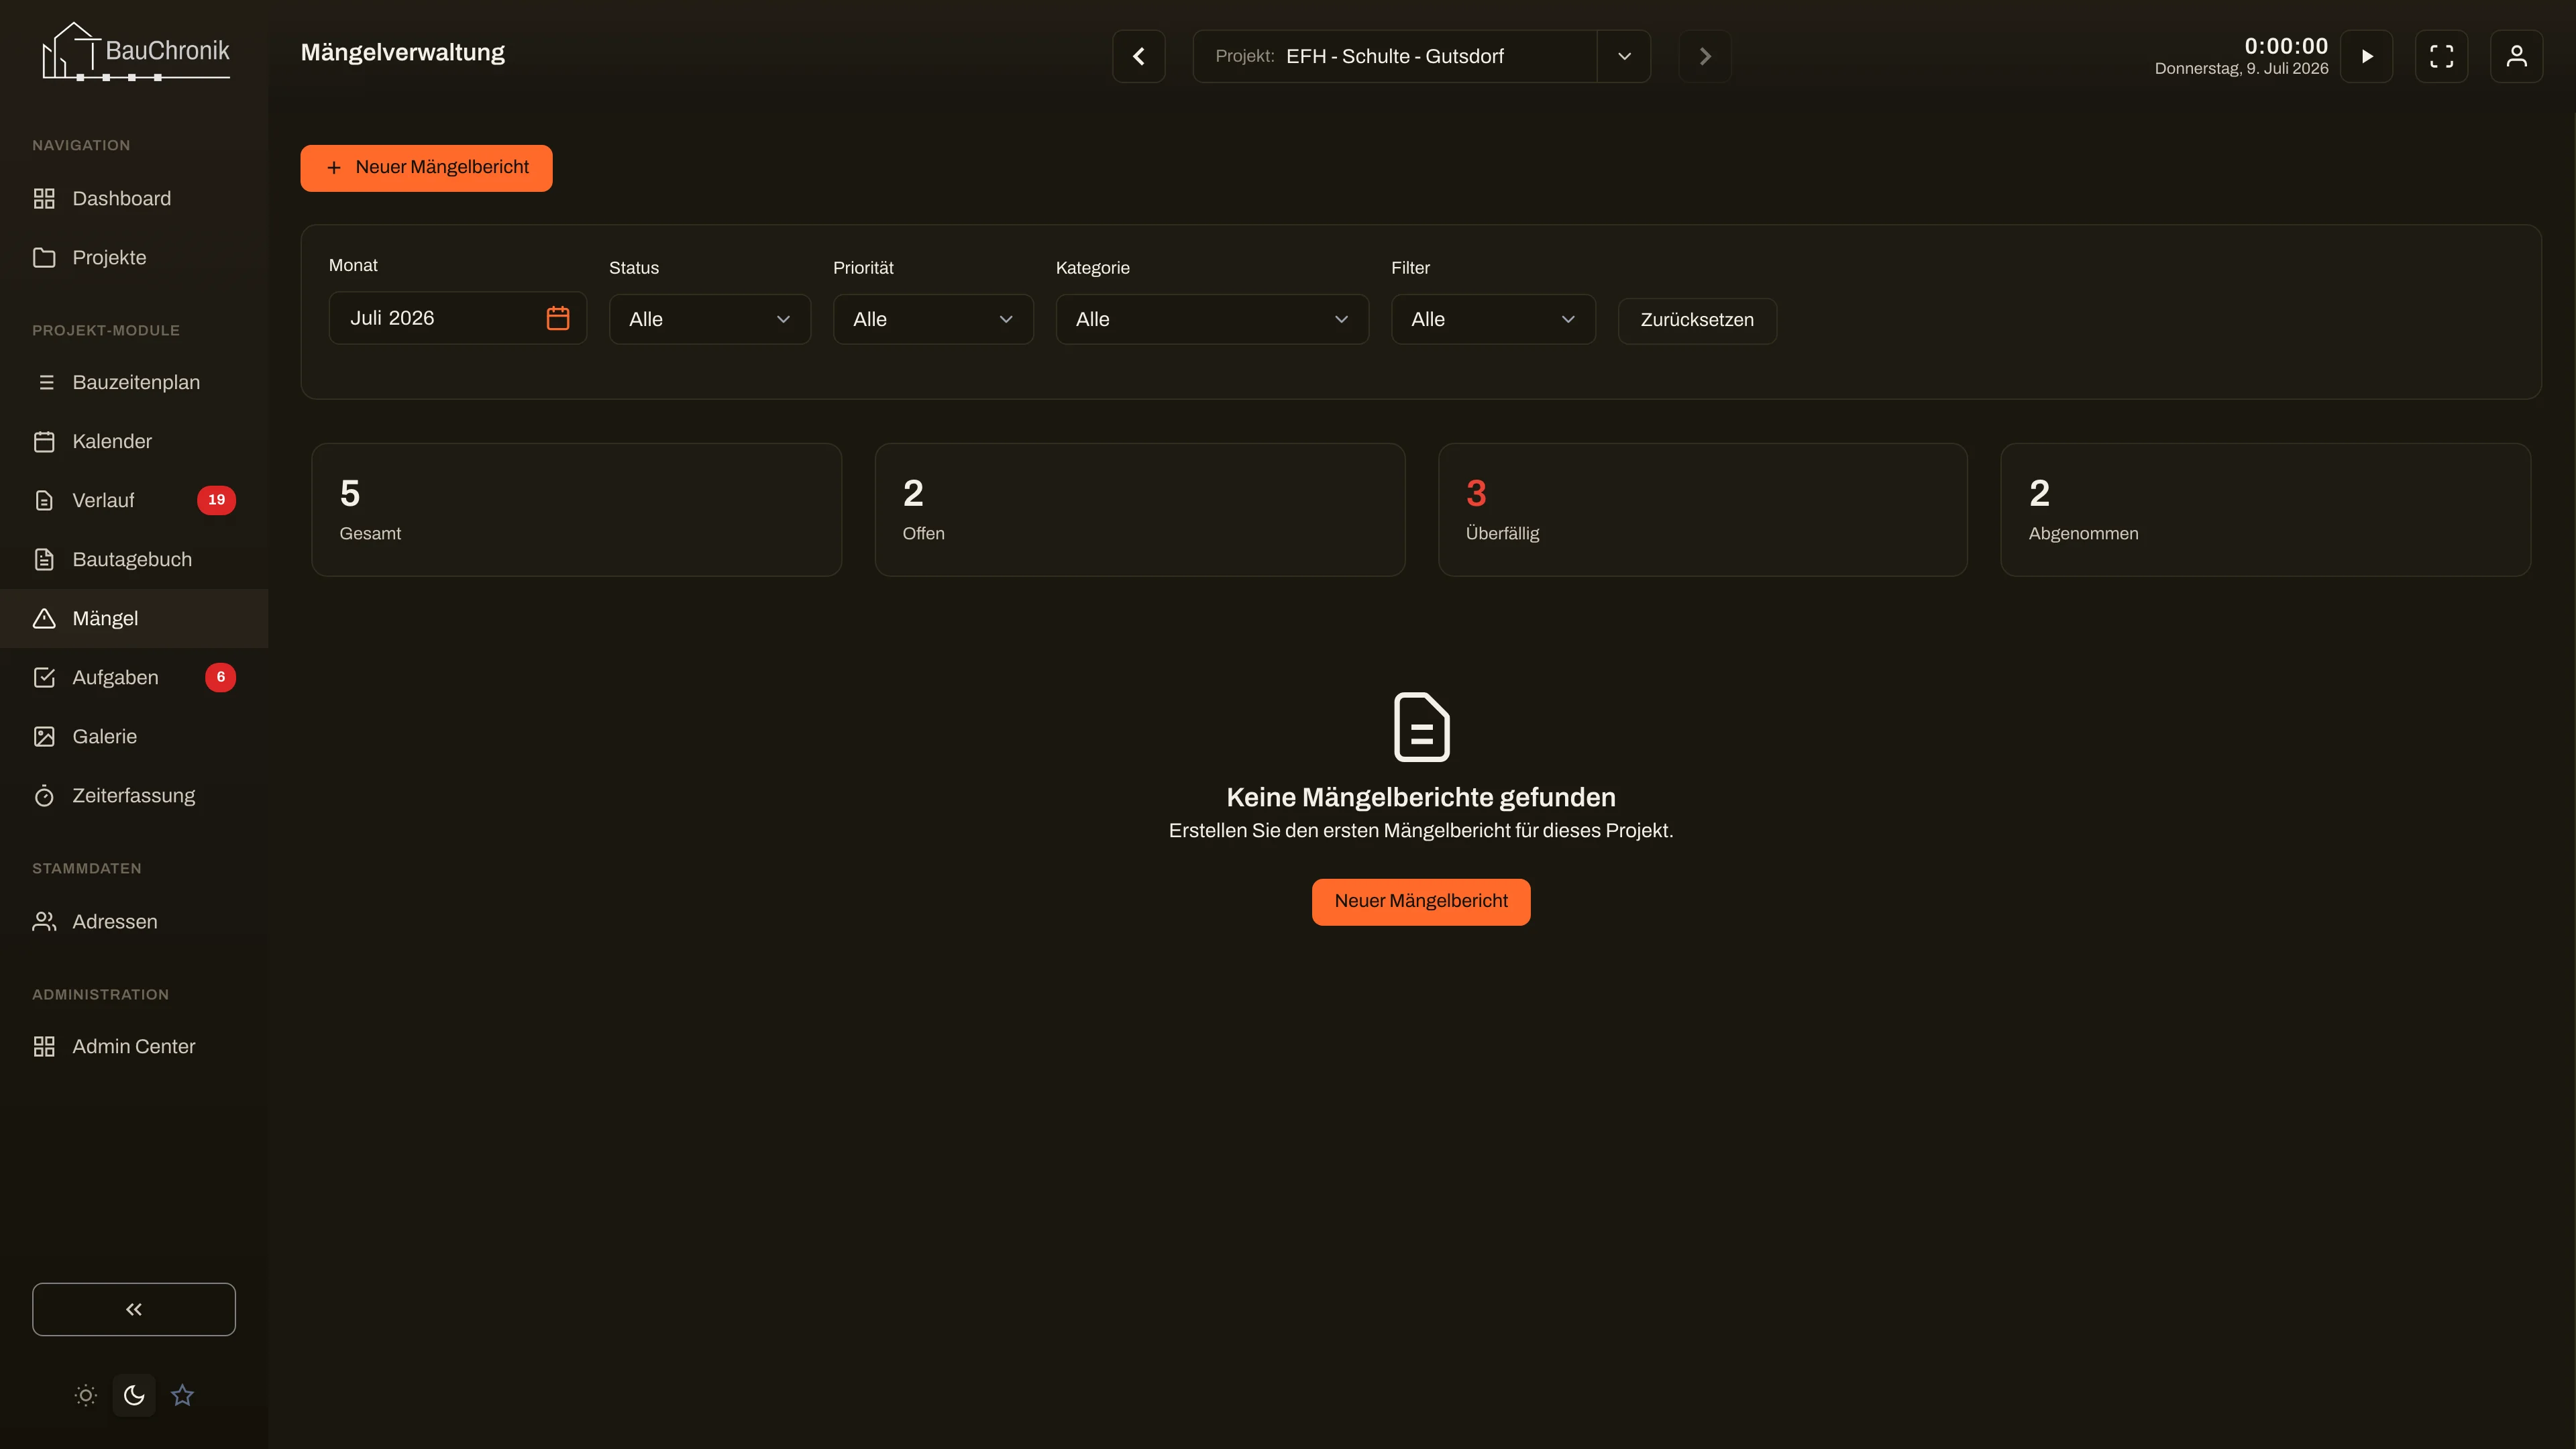Click the BauChronik logo

[135, 51]
